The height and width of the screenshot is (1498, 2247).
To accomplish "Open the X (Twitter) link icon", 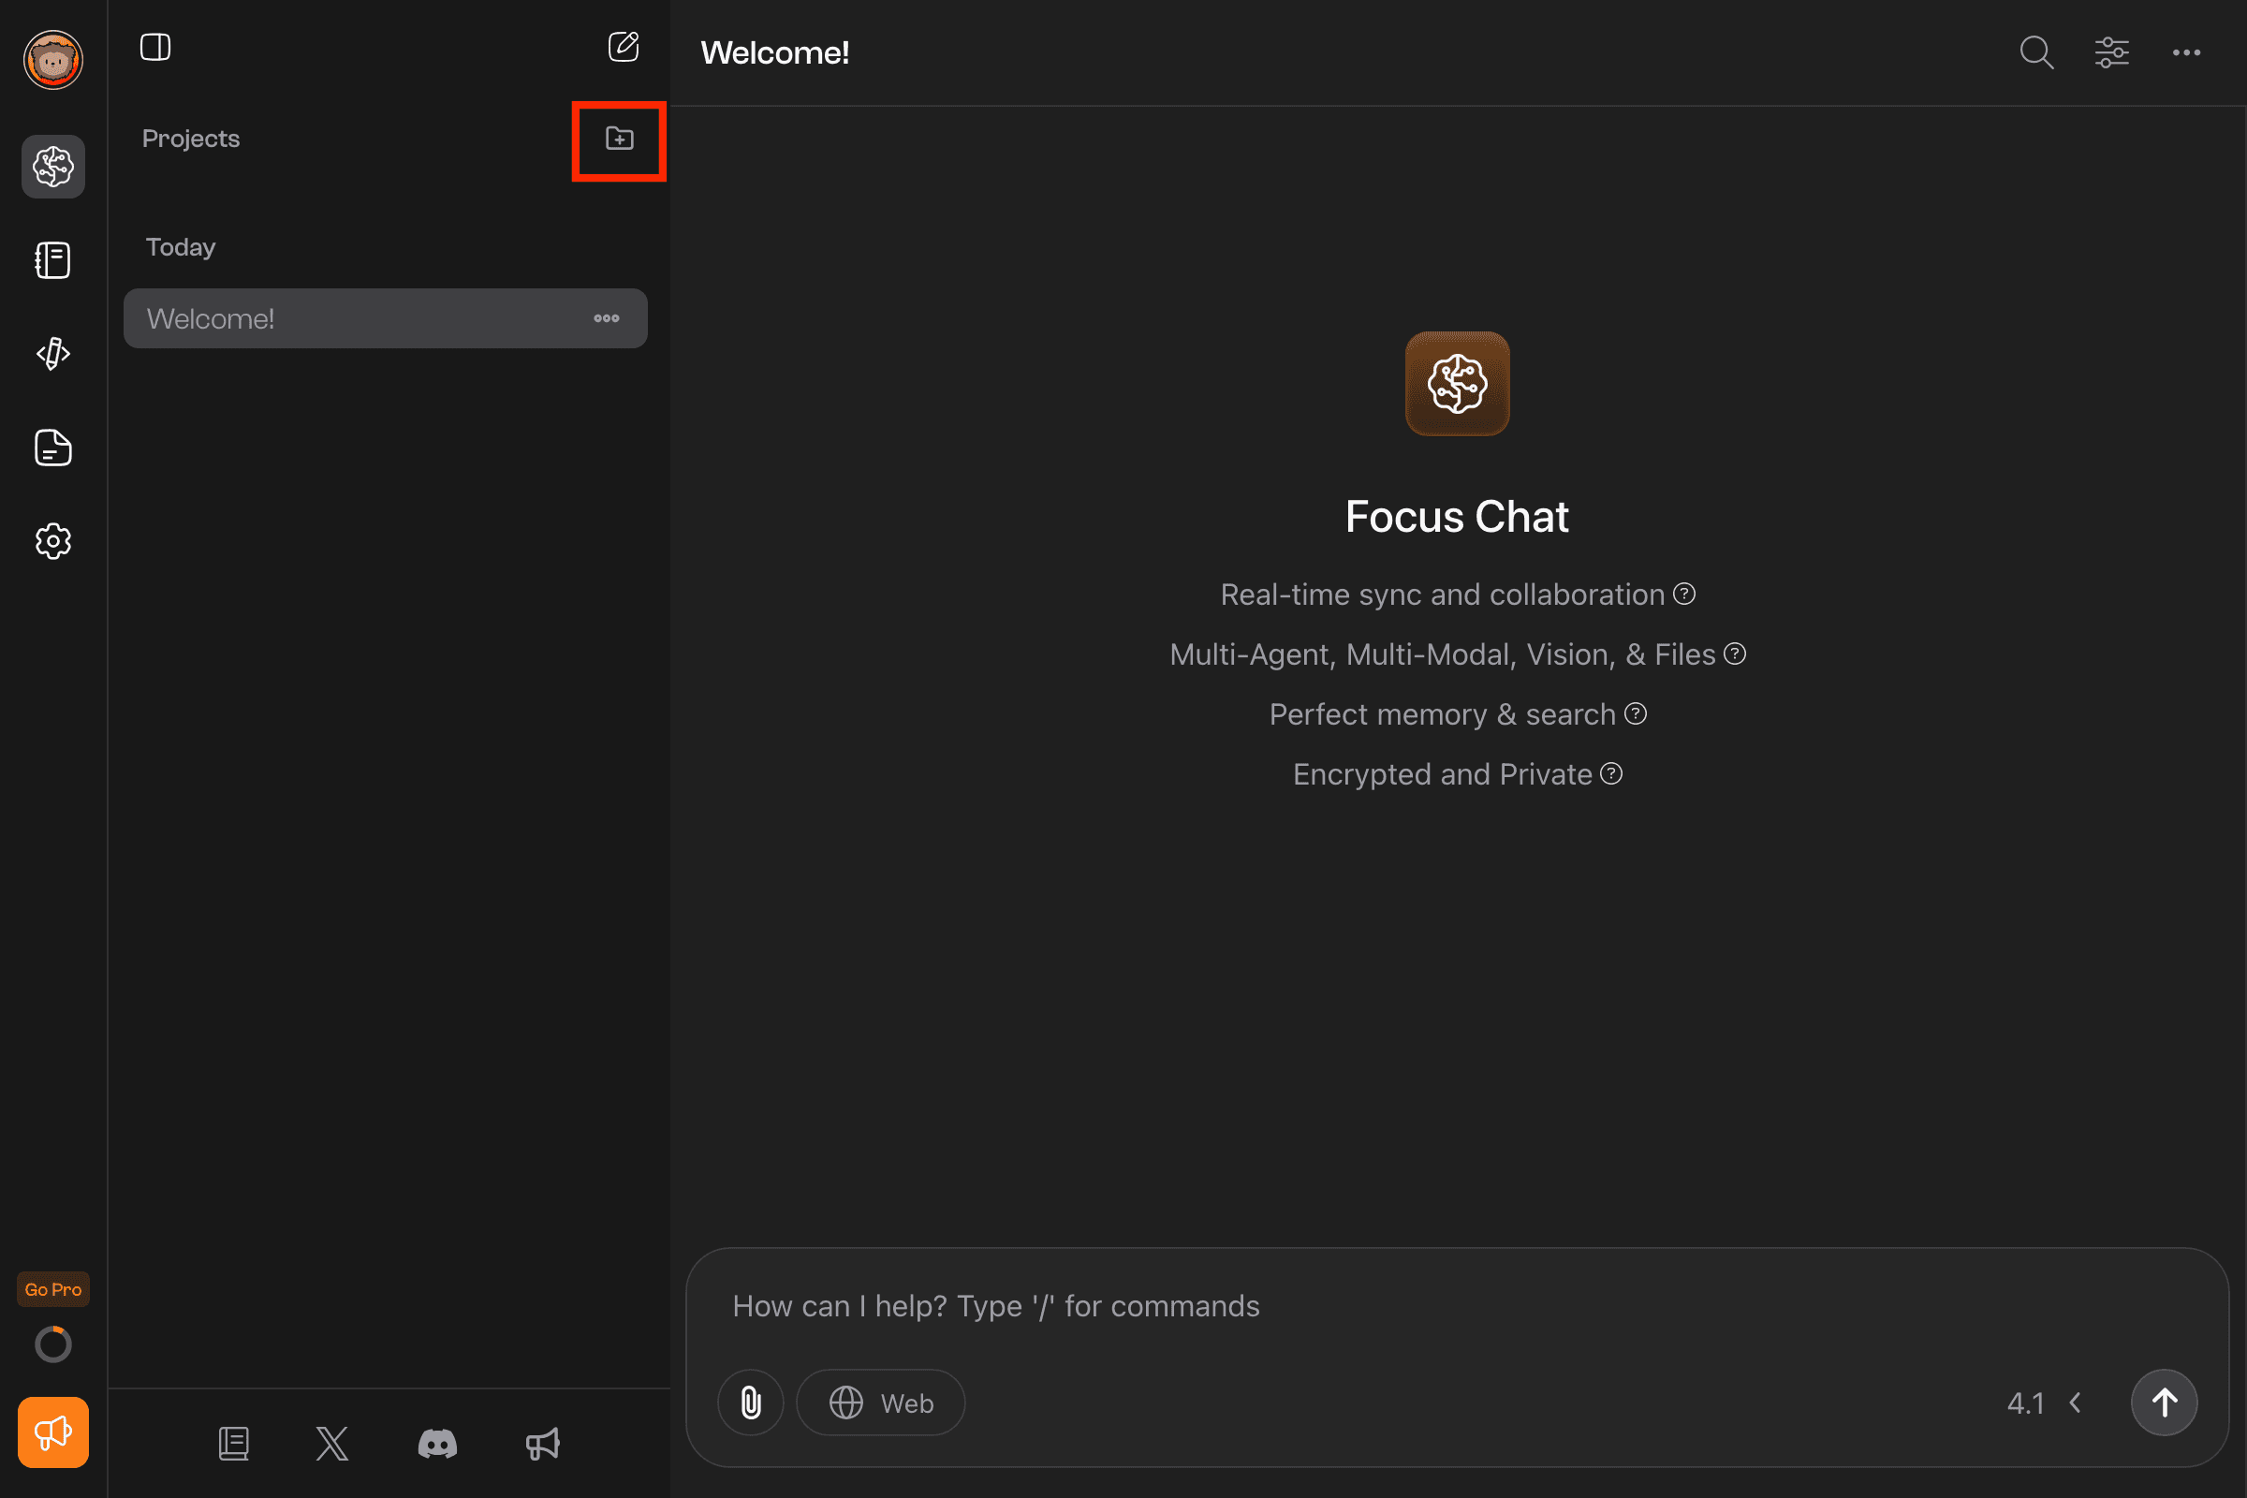I will click(x=331, y=1443).
